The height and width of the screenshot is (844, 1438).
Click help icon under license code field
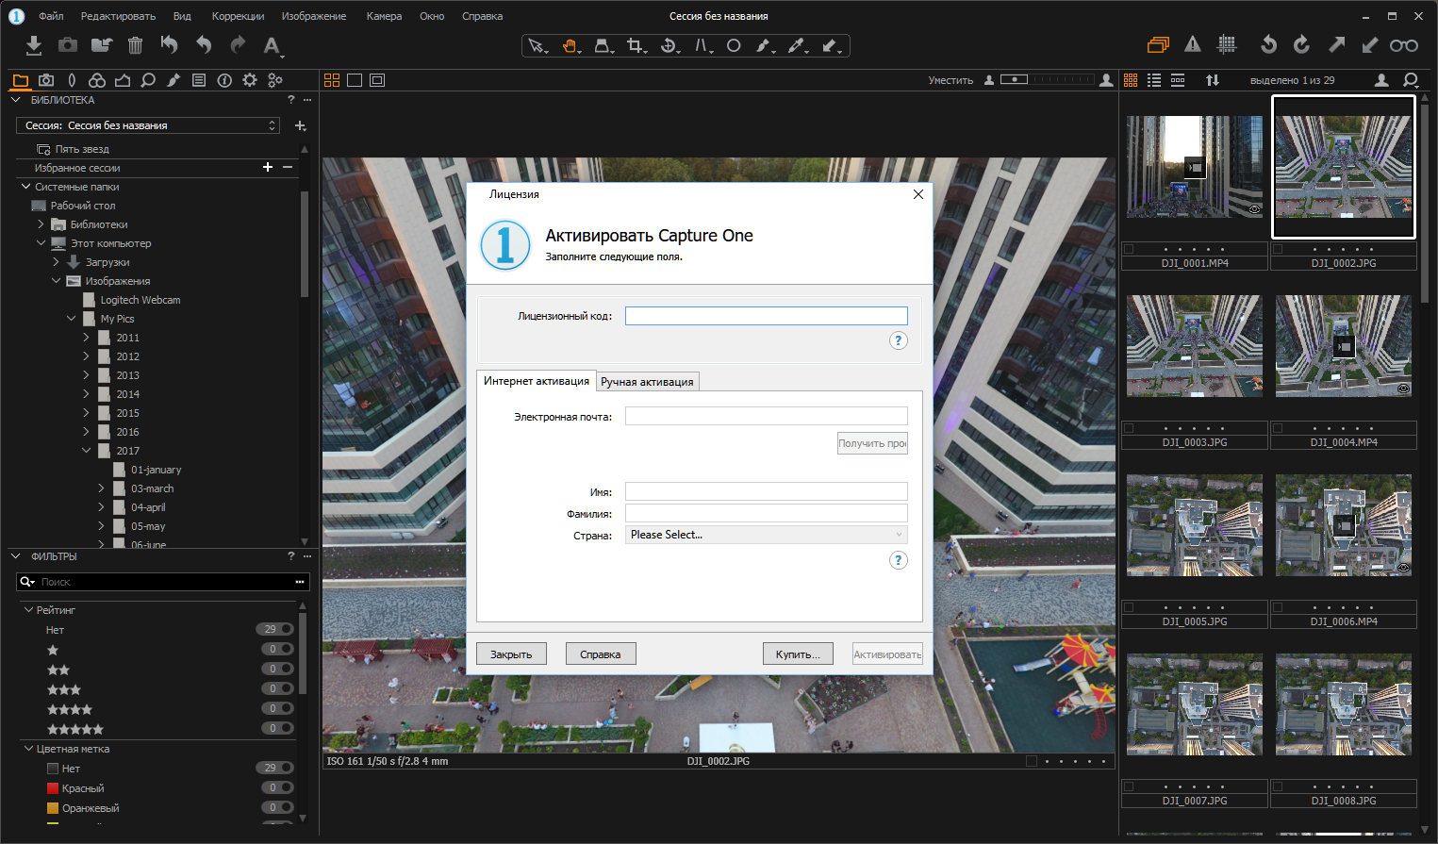point(899,340)
